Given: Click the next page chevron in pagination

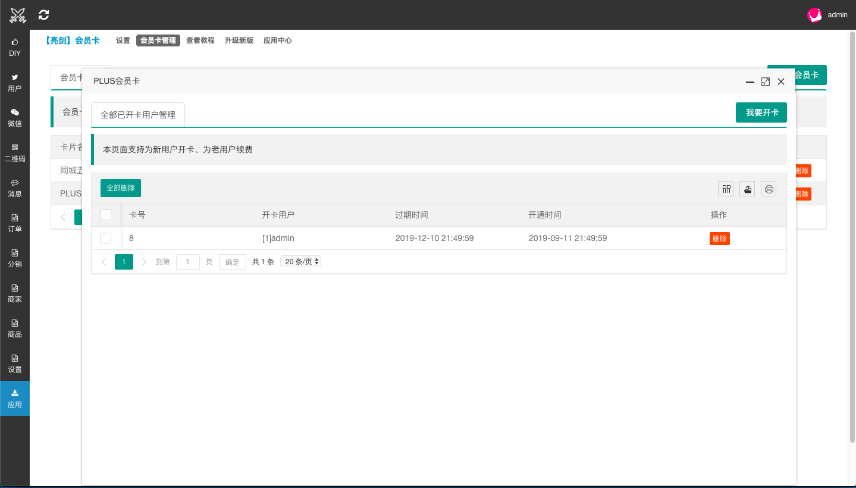Looking at the screenshot, I should pyautogui.click(x=144, y=261).
